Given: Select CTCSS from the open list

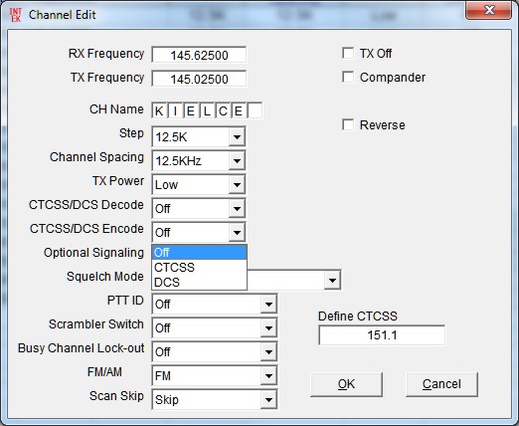Looking at the screenshot, I should pos(199,268).
